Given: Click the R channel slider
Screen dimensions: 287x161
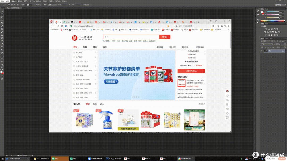Looking at the screenshot, I should click(273, 12).
